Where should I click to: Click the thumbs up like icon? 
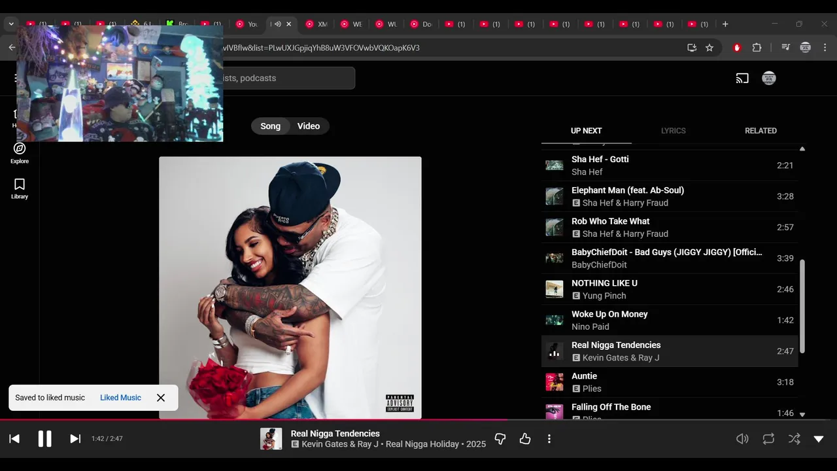pyautogui.click(x=525, y=439)
